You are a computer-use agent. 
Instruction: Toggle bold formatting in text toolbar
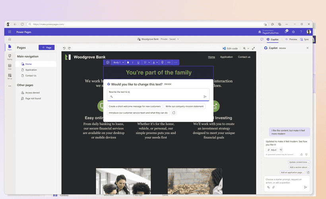(128, 62)
